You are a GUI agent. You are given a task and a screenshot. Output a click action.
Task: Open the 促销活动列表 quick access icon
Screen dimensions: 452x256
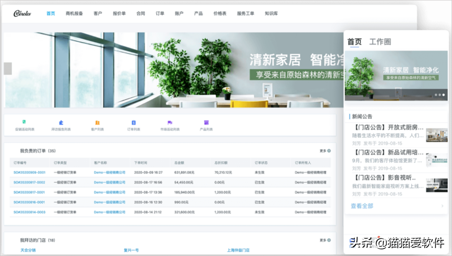pyautogui.click(x=24, y=125)
